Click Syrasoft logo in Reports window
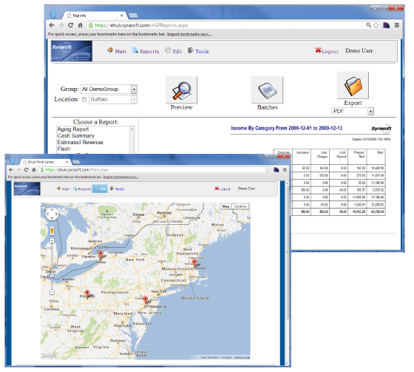414x372 pixels. point(72,51)
